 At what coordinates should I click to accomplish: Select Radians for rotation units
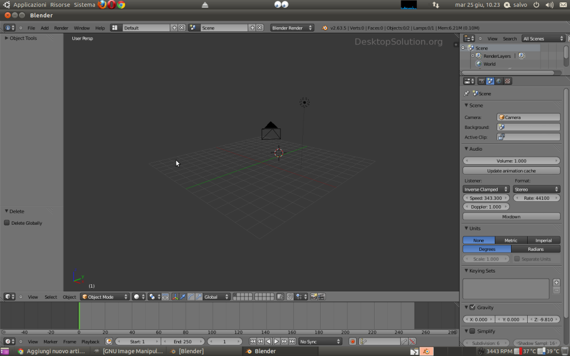click(x=535, y=249)
